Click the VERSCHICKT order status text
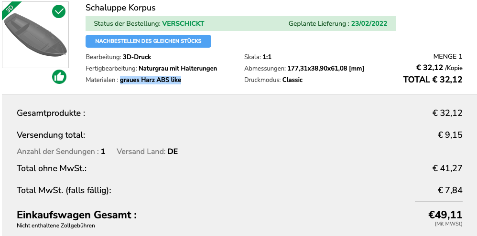 click(x=183, y=23)
